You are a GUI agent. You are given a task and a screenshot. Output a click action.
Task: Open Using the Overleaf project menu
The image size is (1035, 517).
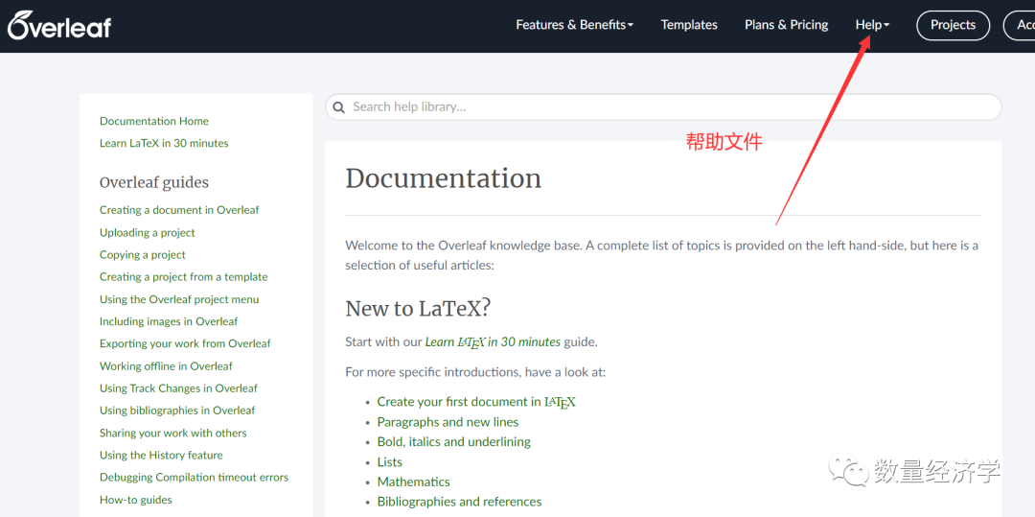pos(179,300)
